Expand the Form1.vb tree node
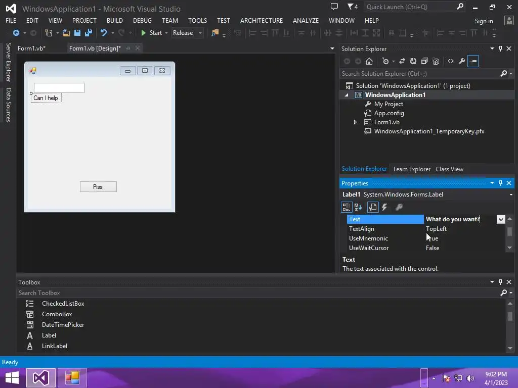The height and width of the screenshot is (388, 518). (355, 122)
